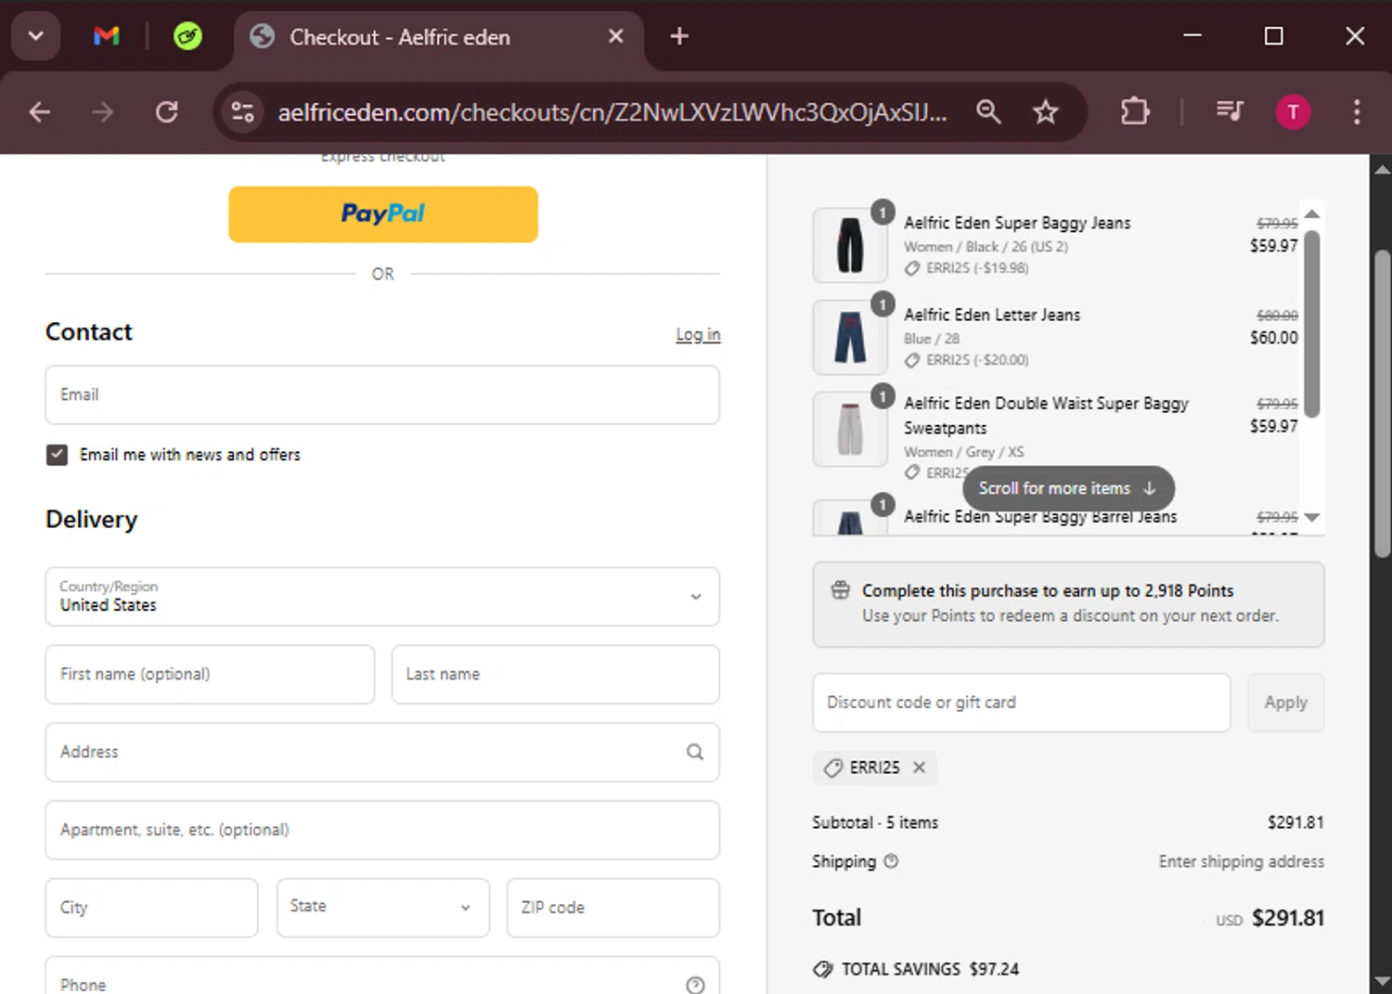
Task: Go back to the previous page
Action: [40, 112]
